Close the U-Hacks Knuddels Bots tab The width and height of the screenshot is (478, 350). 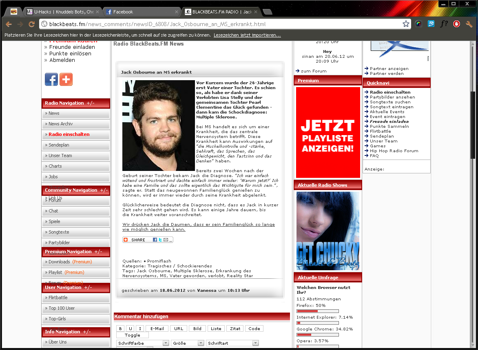97,12
